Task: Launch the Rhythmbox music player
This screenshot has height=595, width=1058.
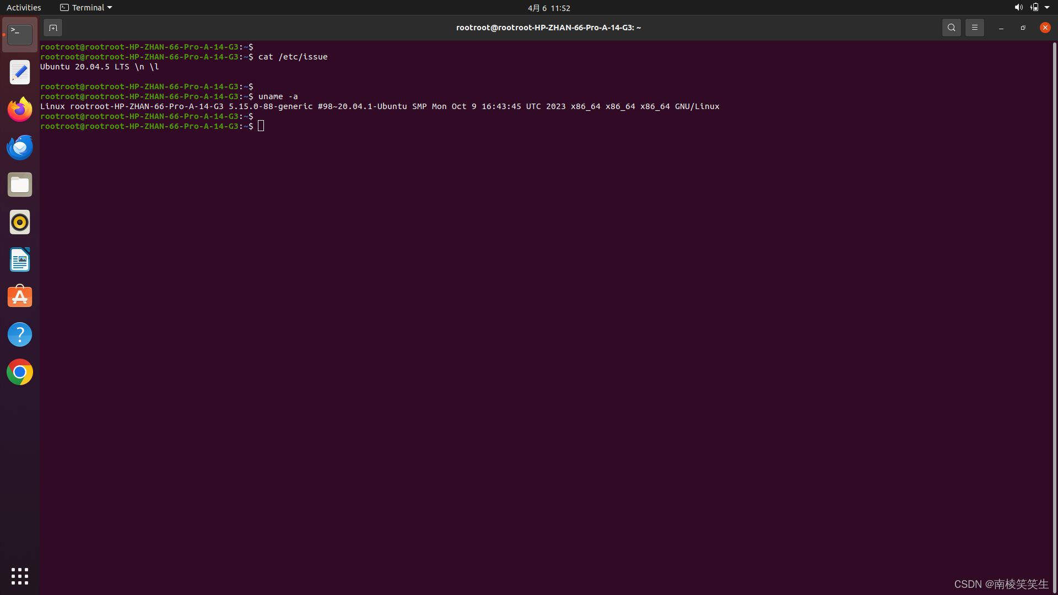Action: pyautogui.click(x=20, y=222)
